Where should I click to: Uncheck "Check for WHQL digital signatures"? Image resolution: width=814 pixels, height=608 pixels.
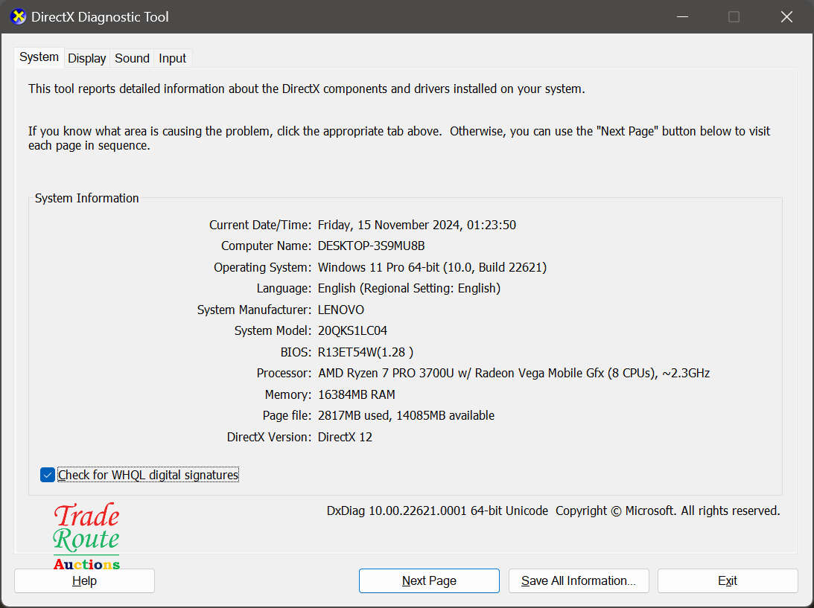(x=47, y=474)
